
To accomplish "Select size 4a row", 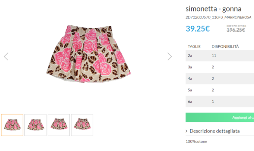I will click(x=220, y=79).
